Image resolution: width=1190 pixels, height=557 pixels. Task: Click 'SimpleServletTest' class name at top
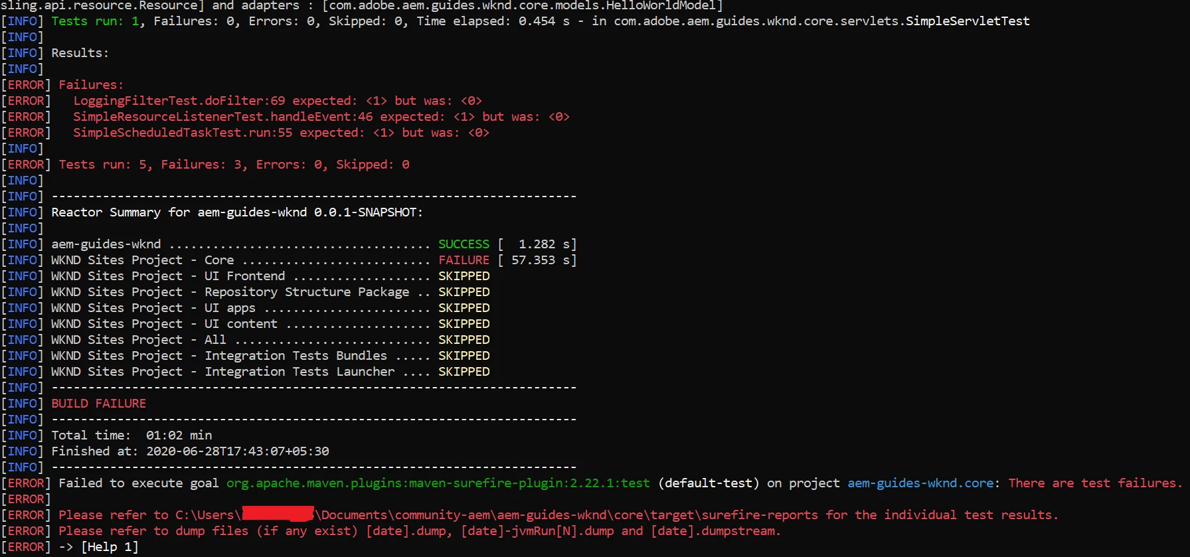[x=968, y=21]
